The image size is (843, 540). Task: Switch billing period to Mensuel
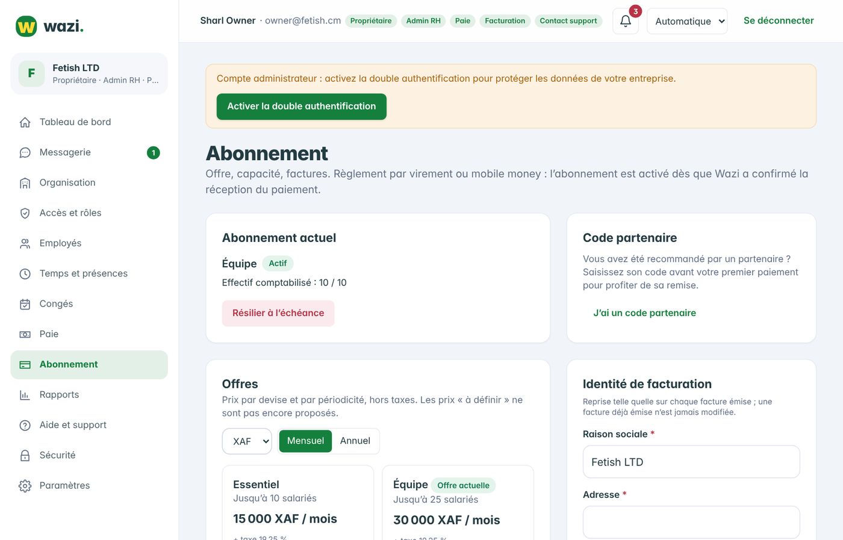(305, 441)
